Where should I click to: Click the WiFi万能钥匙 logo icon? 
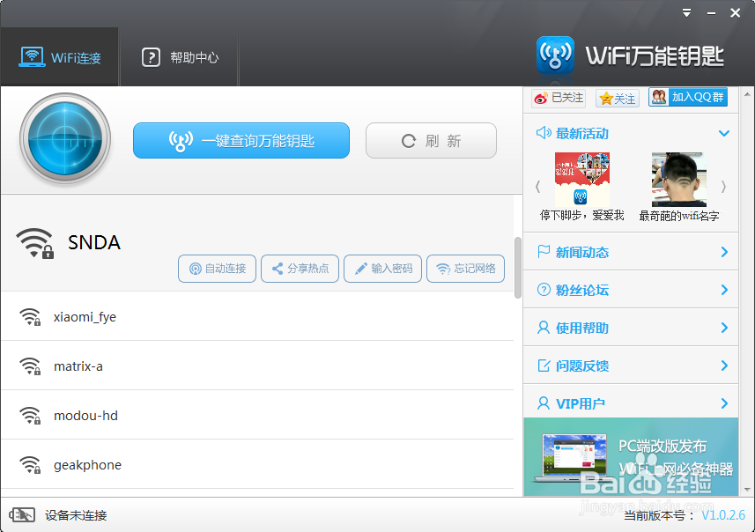[x=555, y=55]
